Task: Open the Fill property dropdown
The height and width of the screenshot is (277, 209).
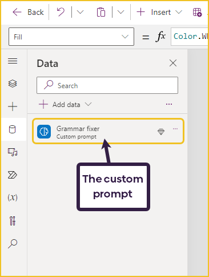Action: pos(71,37)
